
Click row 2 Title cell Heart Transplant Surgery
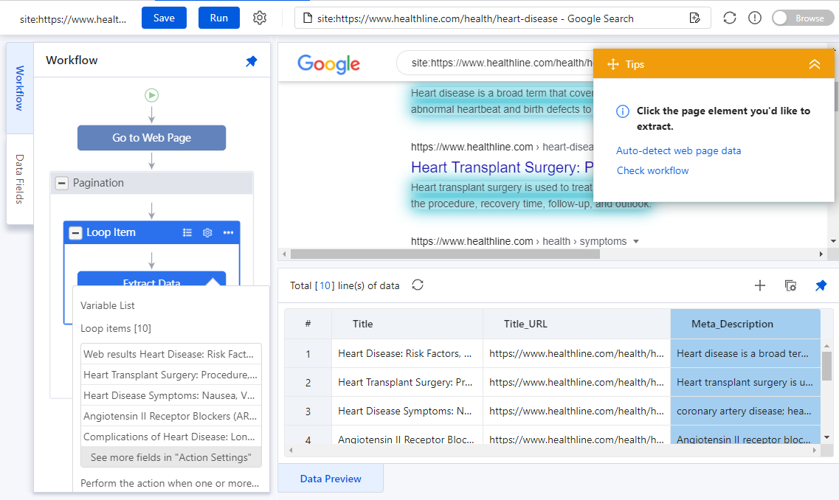tap(407, 382)
